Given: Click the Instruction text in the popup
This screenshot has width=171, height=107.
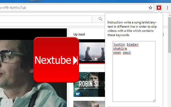Looking at the screenshot, I should click(x=132, y=29).
